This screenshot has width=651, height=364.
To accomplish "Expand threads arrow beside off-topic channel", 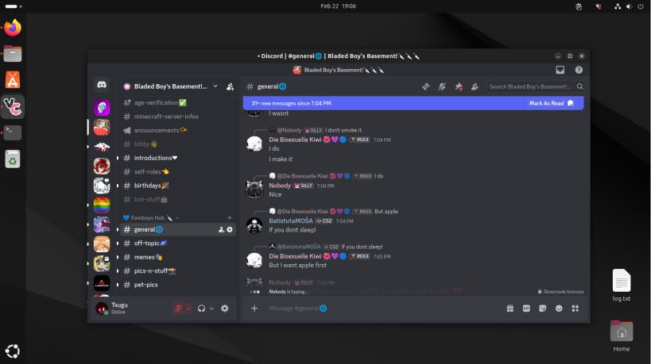I will pyautogui.click(x=118, y=243).
